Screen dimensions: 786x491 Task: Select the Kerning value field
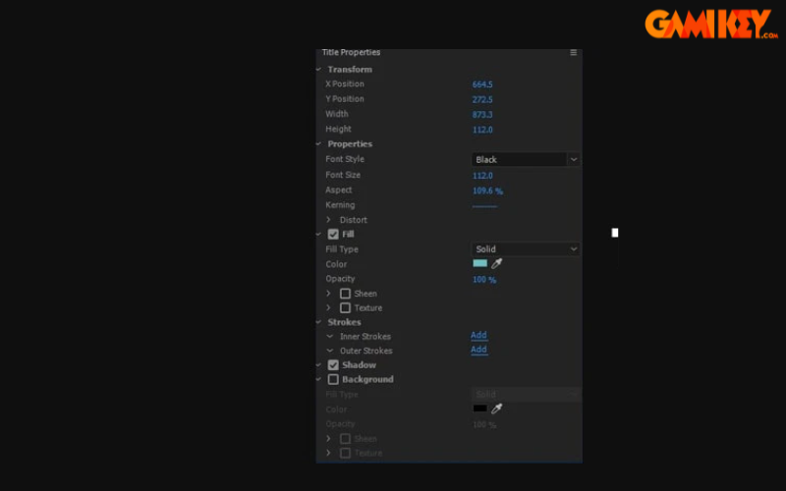point(484,205)
